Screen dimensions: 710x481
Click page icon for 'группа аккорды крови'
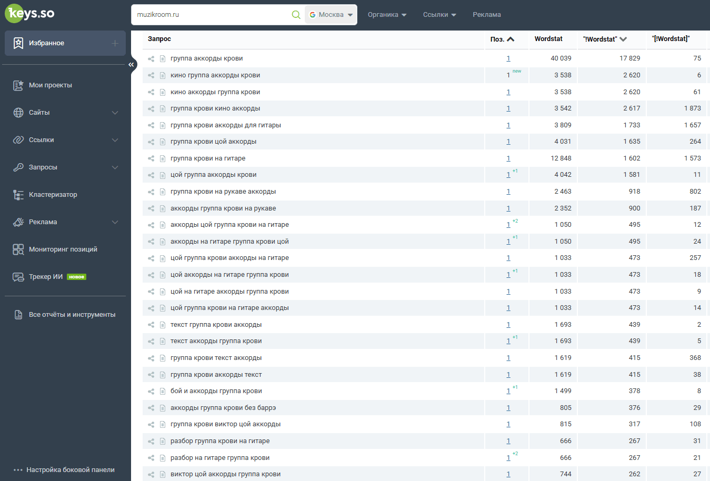point(163,59)
